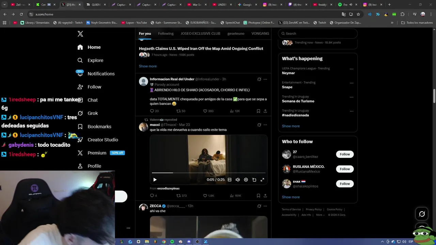Expand the hidden bookmarks chevron in bookmarks bar

(x=392, y=23)
